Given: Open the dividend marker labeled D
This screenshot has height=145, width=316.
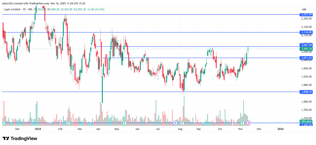Looking at the screenshot, I should (x=176, y=123).
